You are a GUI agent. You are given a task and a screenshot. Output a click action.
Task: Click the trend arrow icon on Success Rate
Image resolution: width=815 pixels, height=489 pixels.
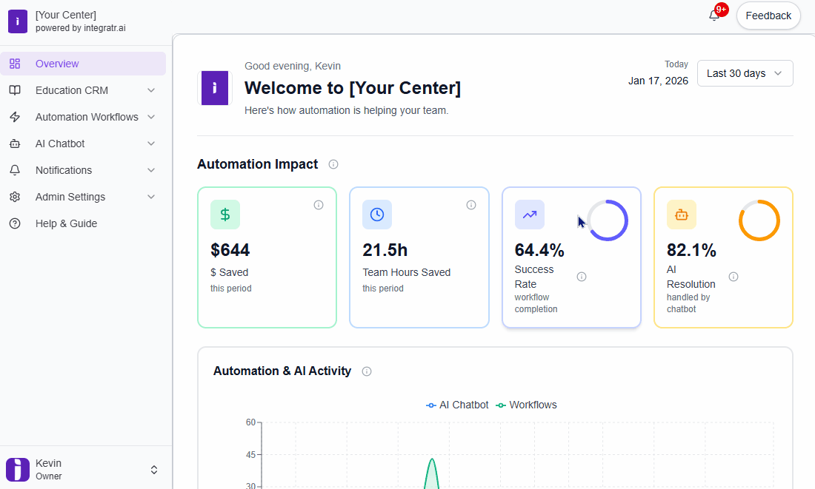pyautogui.click(x=529, y=214)
